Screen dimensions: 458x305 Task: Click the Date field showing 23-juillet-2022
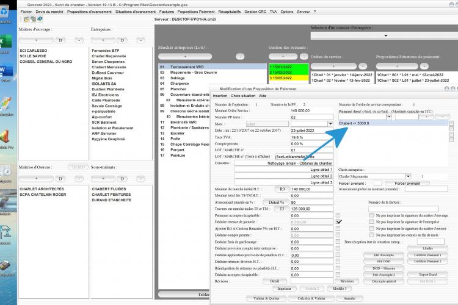pos(311,131)
